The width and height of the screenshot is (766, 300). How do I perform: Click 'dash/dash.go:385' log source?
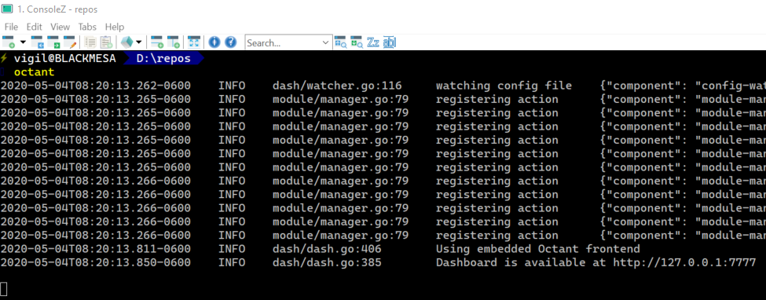327,262
